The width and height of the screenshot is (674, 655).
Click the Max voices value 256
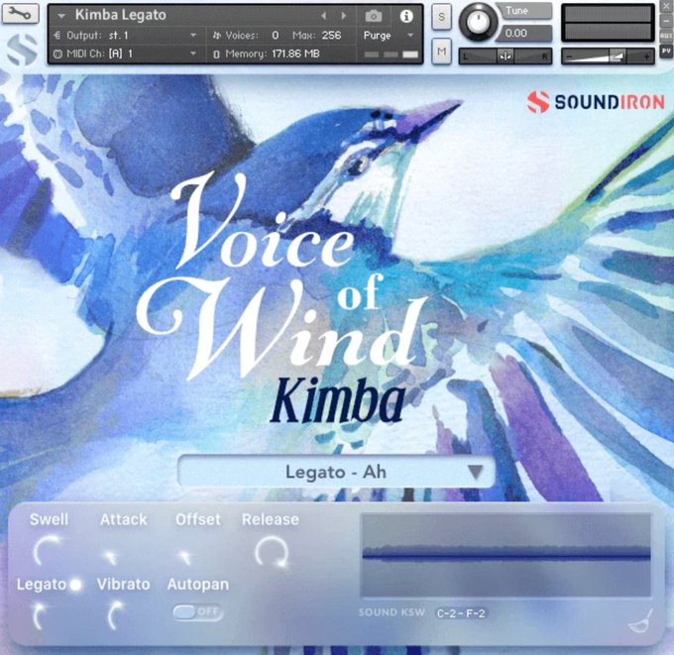[331, 36]
